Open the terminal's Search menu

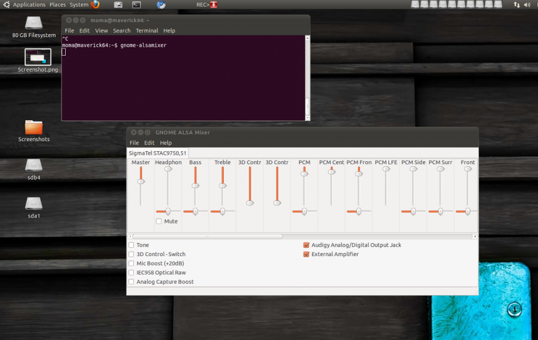click(x=122, y=30)
